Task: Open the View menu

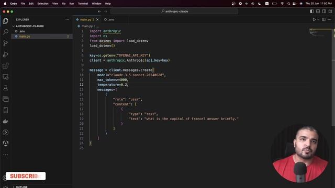Action: 55,4
